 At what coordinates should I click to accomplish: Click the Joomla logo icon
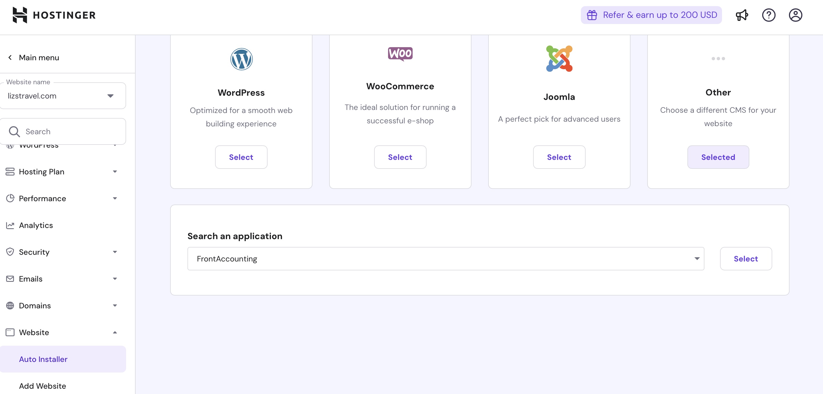(x=559, y=59)
